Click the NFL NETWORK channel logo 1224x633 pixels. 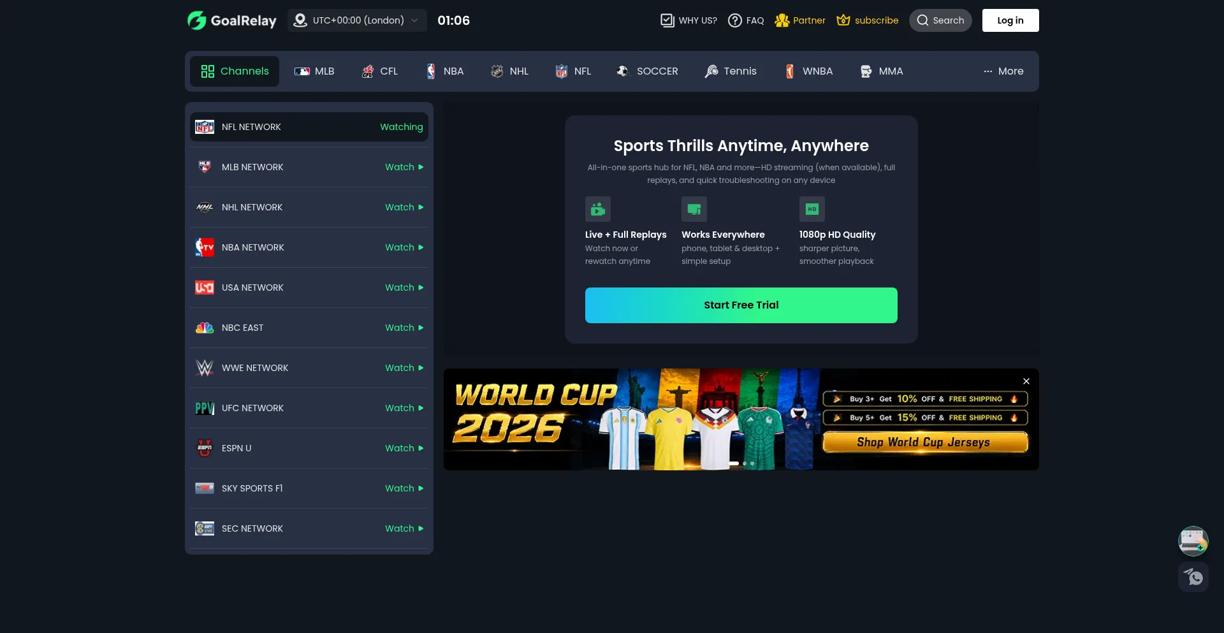pyautogui.click(x=205, y=127)
